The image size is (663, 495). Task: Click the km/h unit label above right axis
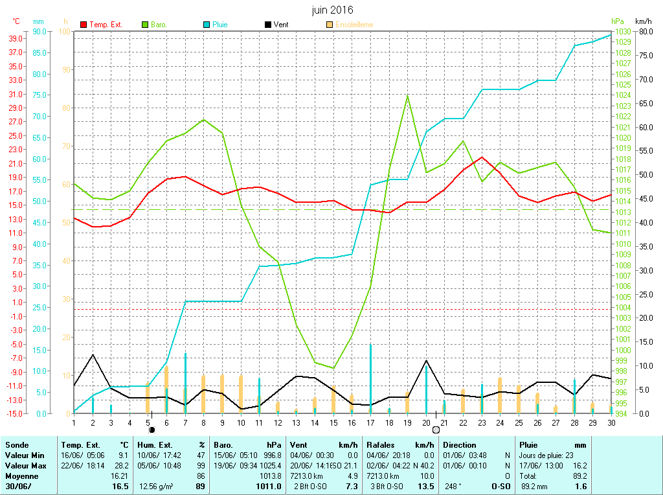coord(644,21)
